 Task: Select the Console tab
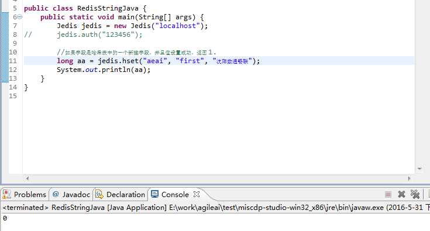click(x=175, y=195)
